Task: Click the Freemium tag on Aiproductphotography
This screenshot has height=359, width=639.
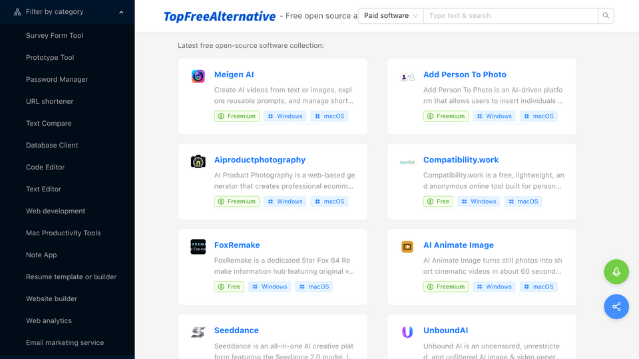Action: pyautogui.click(x=237, y=201)
